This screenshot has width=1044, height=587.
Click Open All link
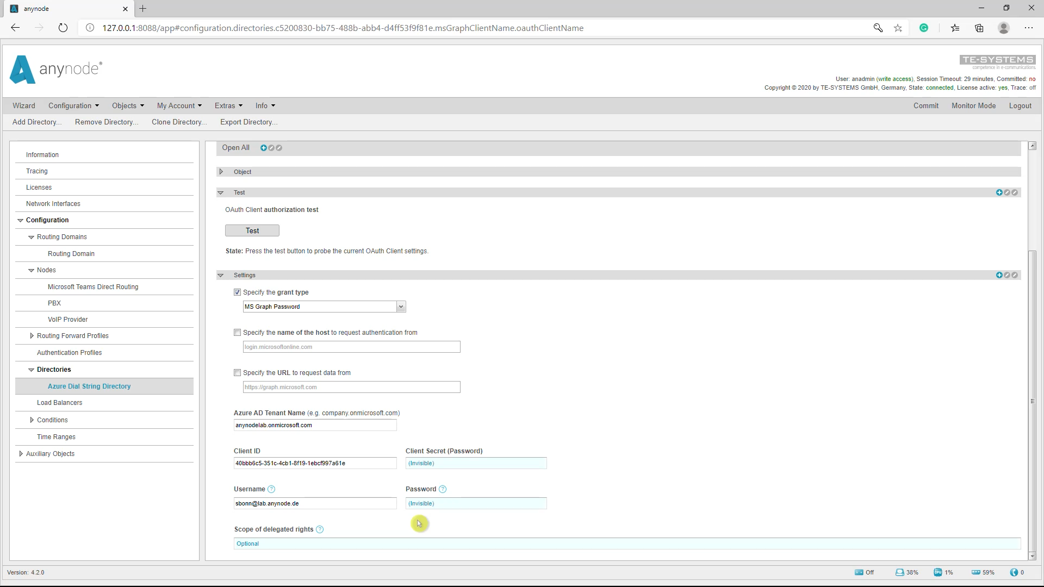[235, 148]
